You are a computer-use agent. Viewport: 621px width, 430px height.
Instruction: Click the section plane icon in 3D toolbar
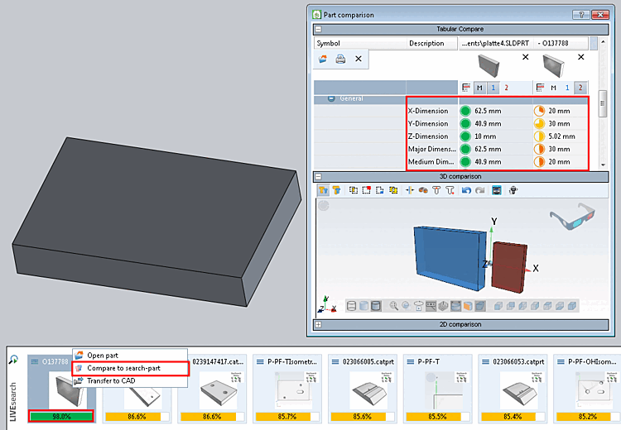pyautogui.click(x=410, y=190)
